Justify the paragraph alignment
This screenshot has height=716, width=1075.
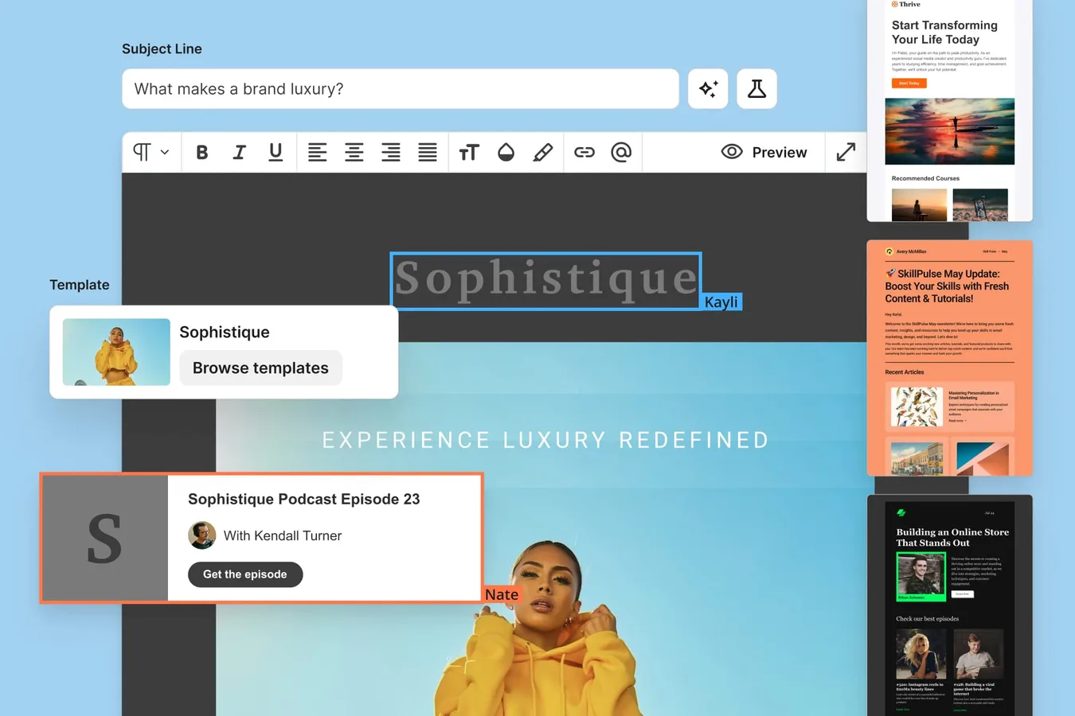tap(428, 152)
